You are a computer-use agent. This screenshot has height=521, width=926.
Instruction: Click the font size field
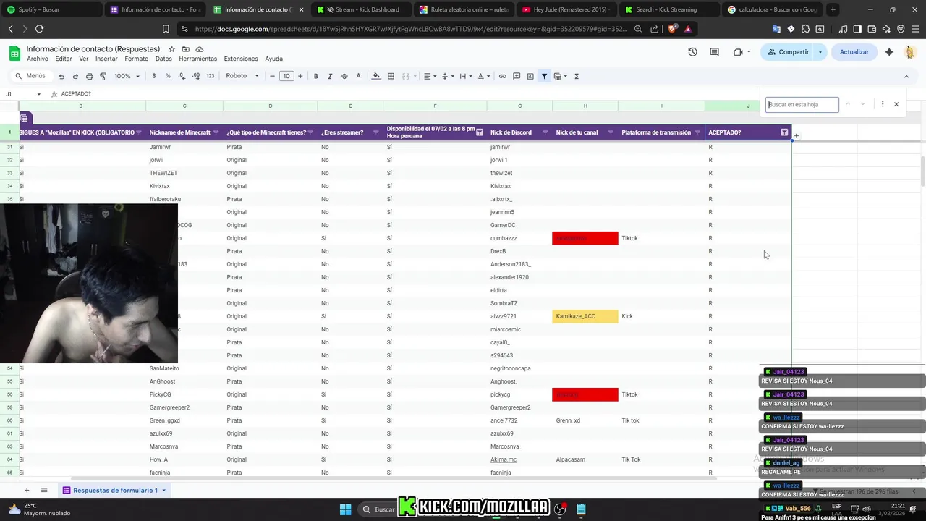tap(286, 76)
